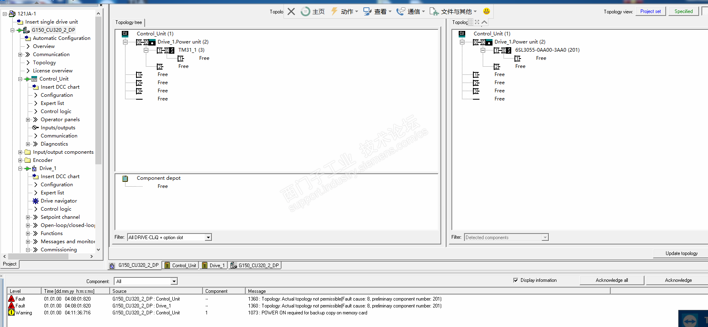Click project tree horizontal scrollbar right arrow

pyautogui.click(x=92, y=257)
